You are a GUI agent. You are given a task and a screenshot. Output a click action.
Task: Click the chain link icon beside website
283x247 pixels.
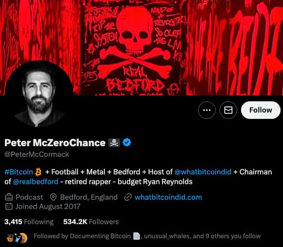(x=128, y=197)
